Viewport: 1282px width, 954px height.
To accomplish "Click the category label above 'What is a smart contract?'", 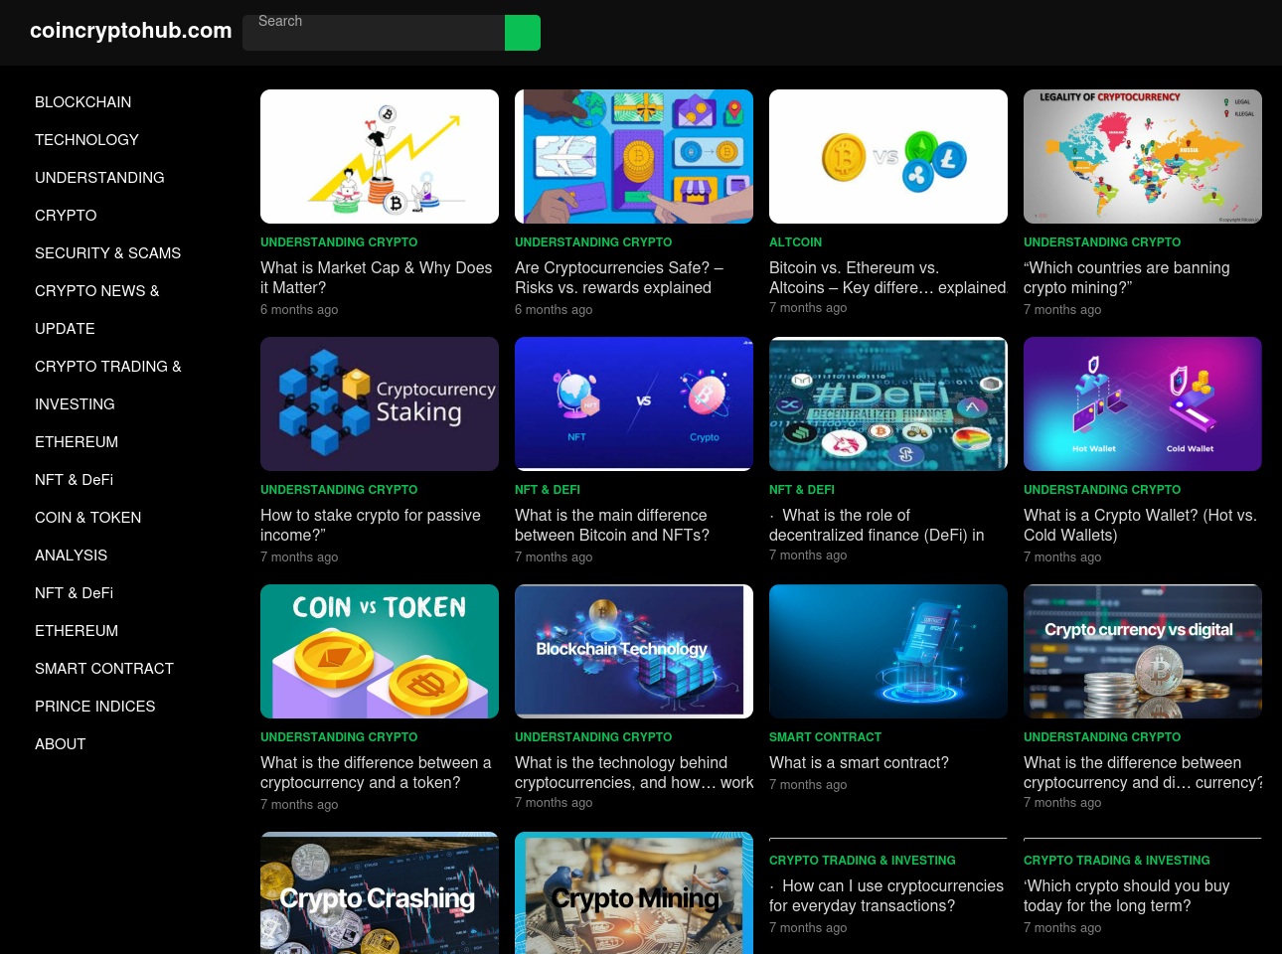I will tap(825, 737).
